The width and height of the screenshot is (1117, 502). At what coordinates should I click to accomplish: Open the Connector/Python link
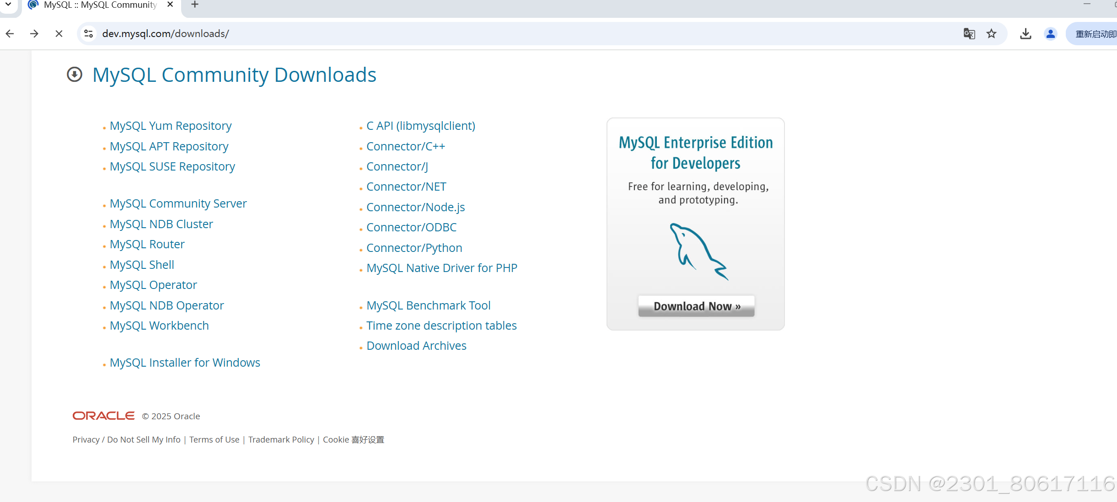(414, 248)
